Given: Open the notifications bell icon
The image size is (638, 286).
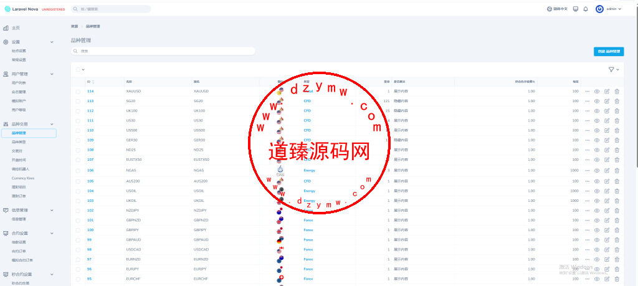Looking at the screenshot, I should pos(586,9).
